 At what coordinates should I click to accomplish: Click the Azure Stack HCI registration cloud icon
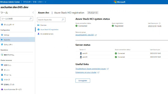[39, 30]
